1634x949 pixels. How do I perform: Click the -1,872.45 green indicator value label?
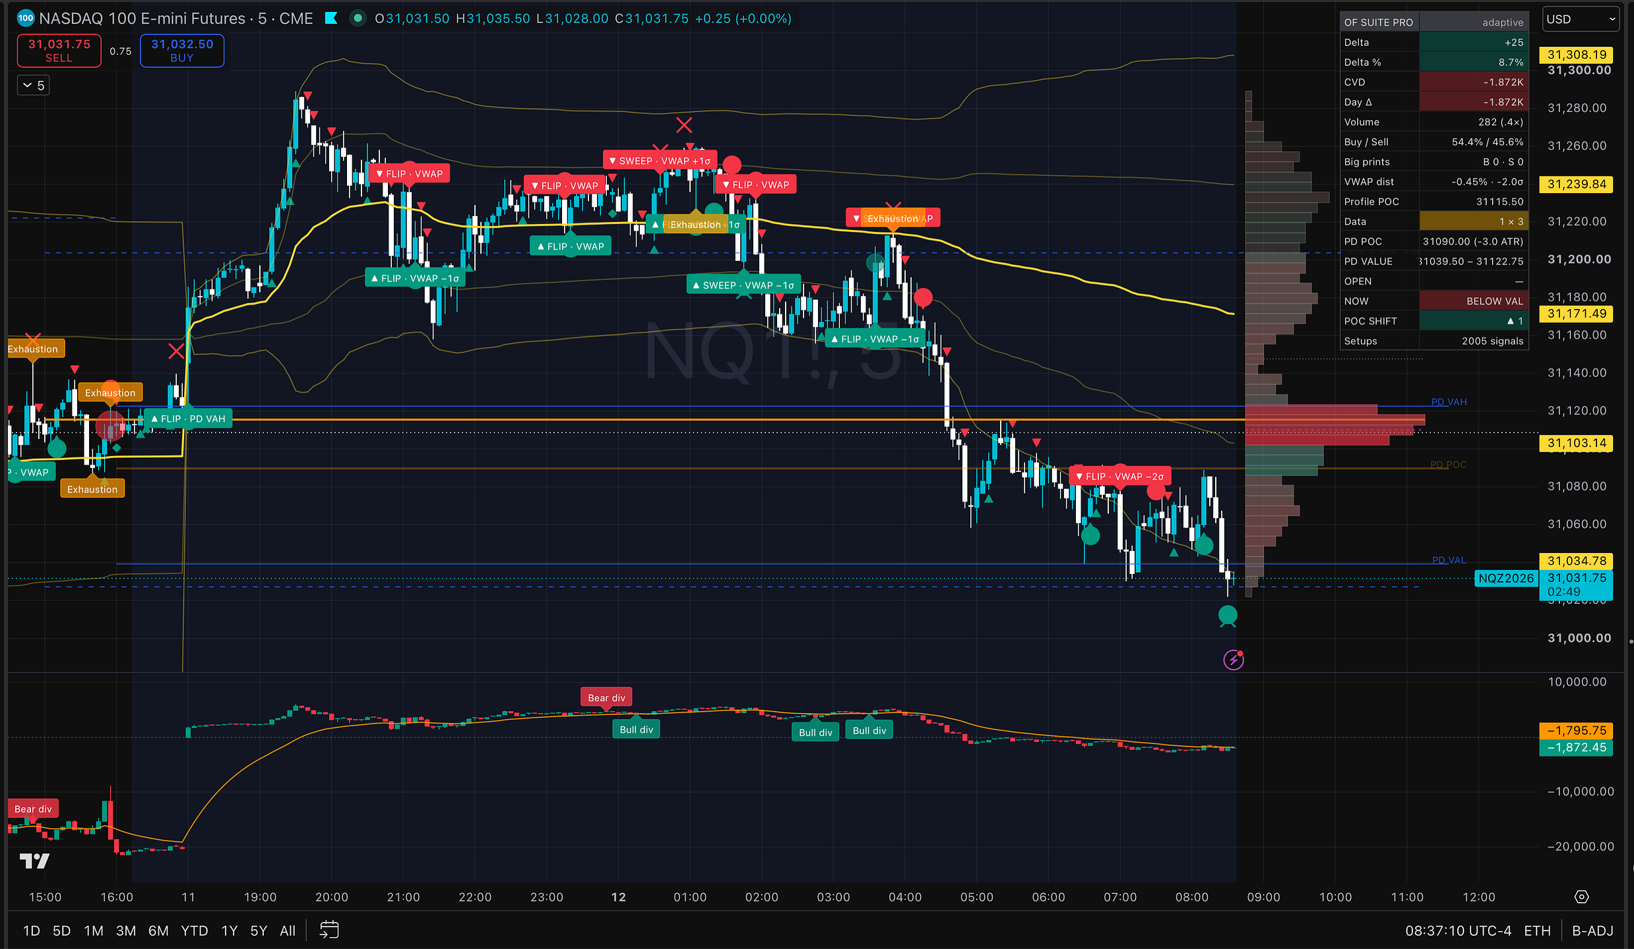[x=1577, y=747]
